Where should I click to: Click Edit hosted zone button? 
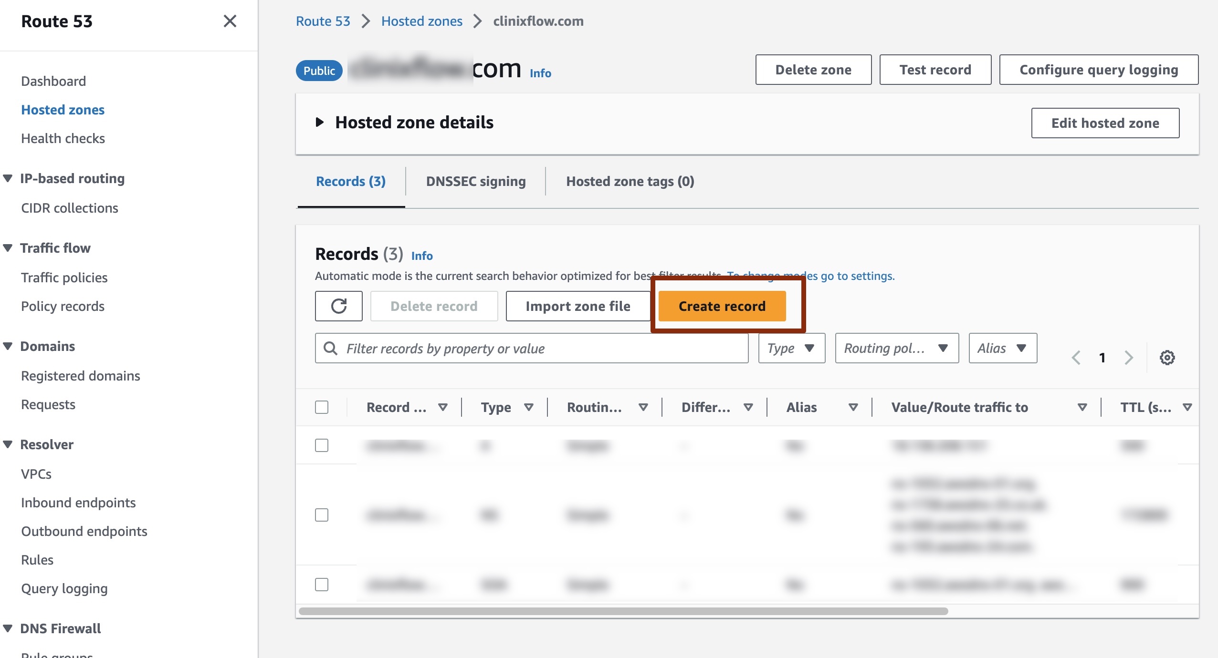click(x=1105, y=123)
